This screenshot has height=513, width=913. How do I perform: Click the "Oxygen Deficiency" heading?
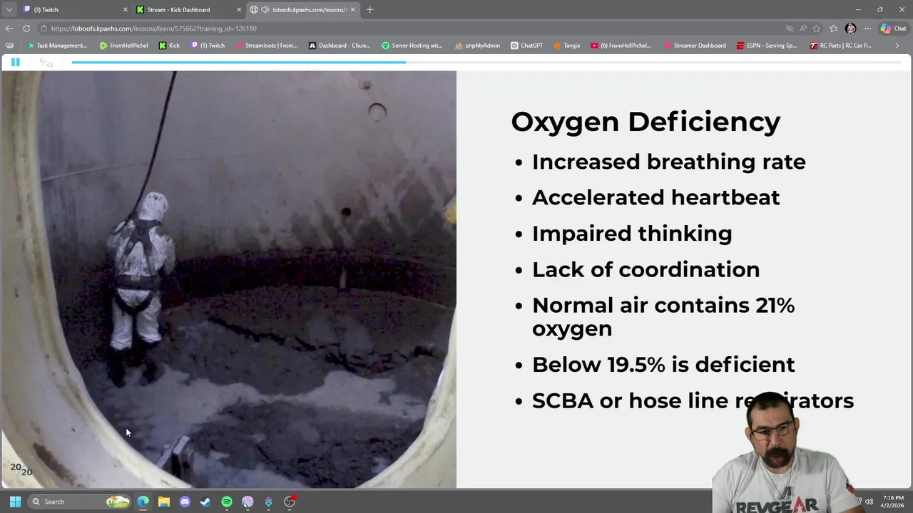click(x=646, y=122)
